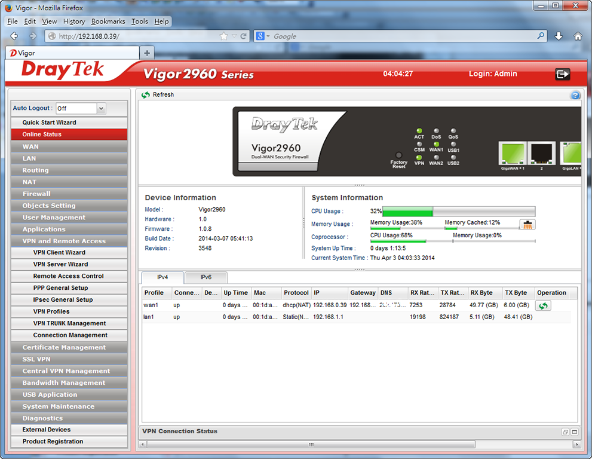Click the VPN LED indicator on the router
Image resolution: width=592 pixels, height=459 pixels.
point(419,158)
